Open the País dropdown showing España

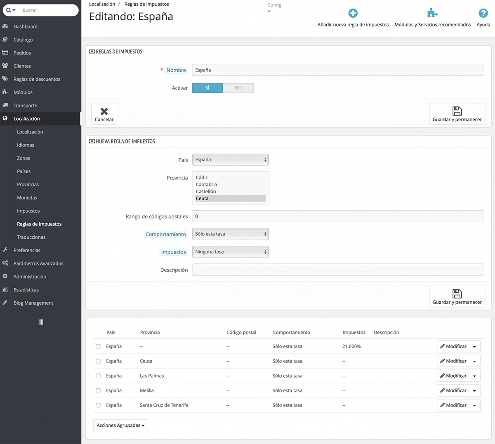[231, 160]
